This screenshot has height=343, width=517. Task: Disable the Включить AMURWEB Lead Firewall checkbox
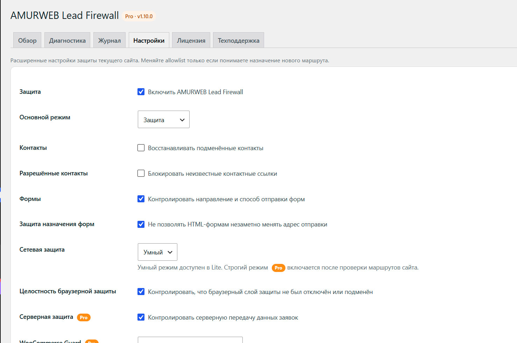pyautogui.click(x=141, y=92)
